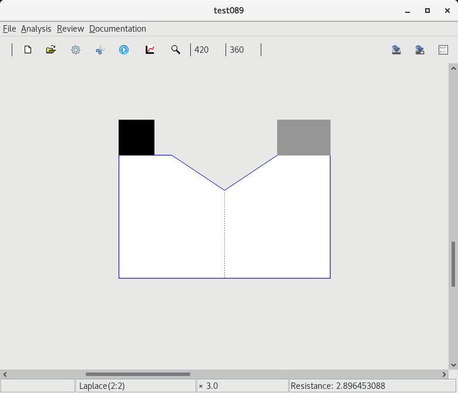Open the Analysis menu
Viewport: 458px width, 393px height.
click(36, 29)
